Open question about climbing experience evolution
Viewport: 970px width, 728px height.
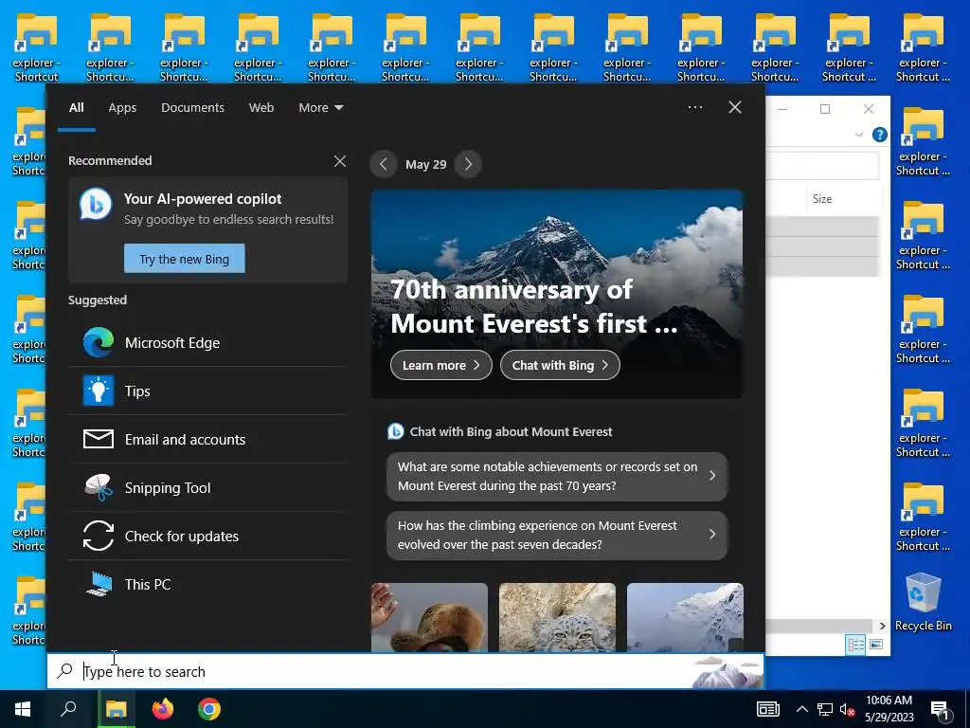point(557,535)
